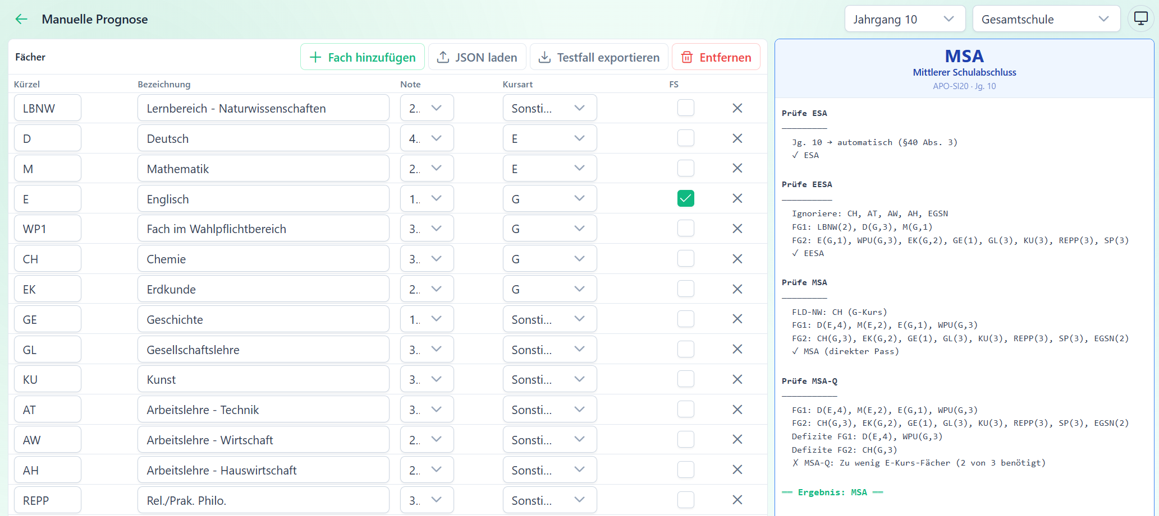This screenshot has height=516, width=1159.
Task: Change Kursart for Chemie
Action: click(x=549, y=259)
